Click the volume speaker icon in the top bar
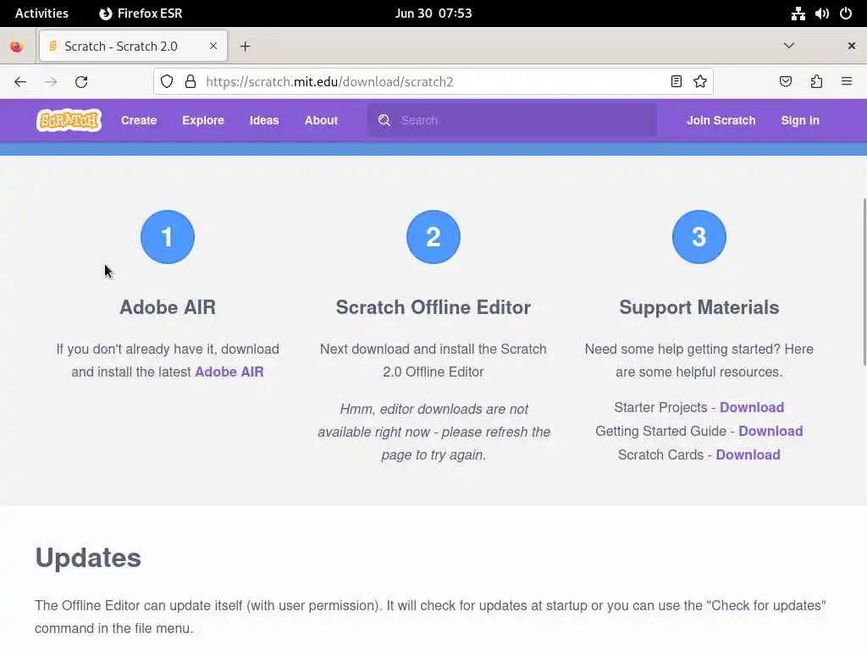This screenshot has width=867, height=650. (x=821, y=14)
